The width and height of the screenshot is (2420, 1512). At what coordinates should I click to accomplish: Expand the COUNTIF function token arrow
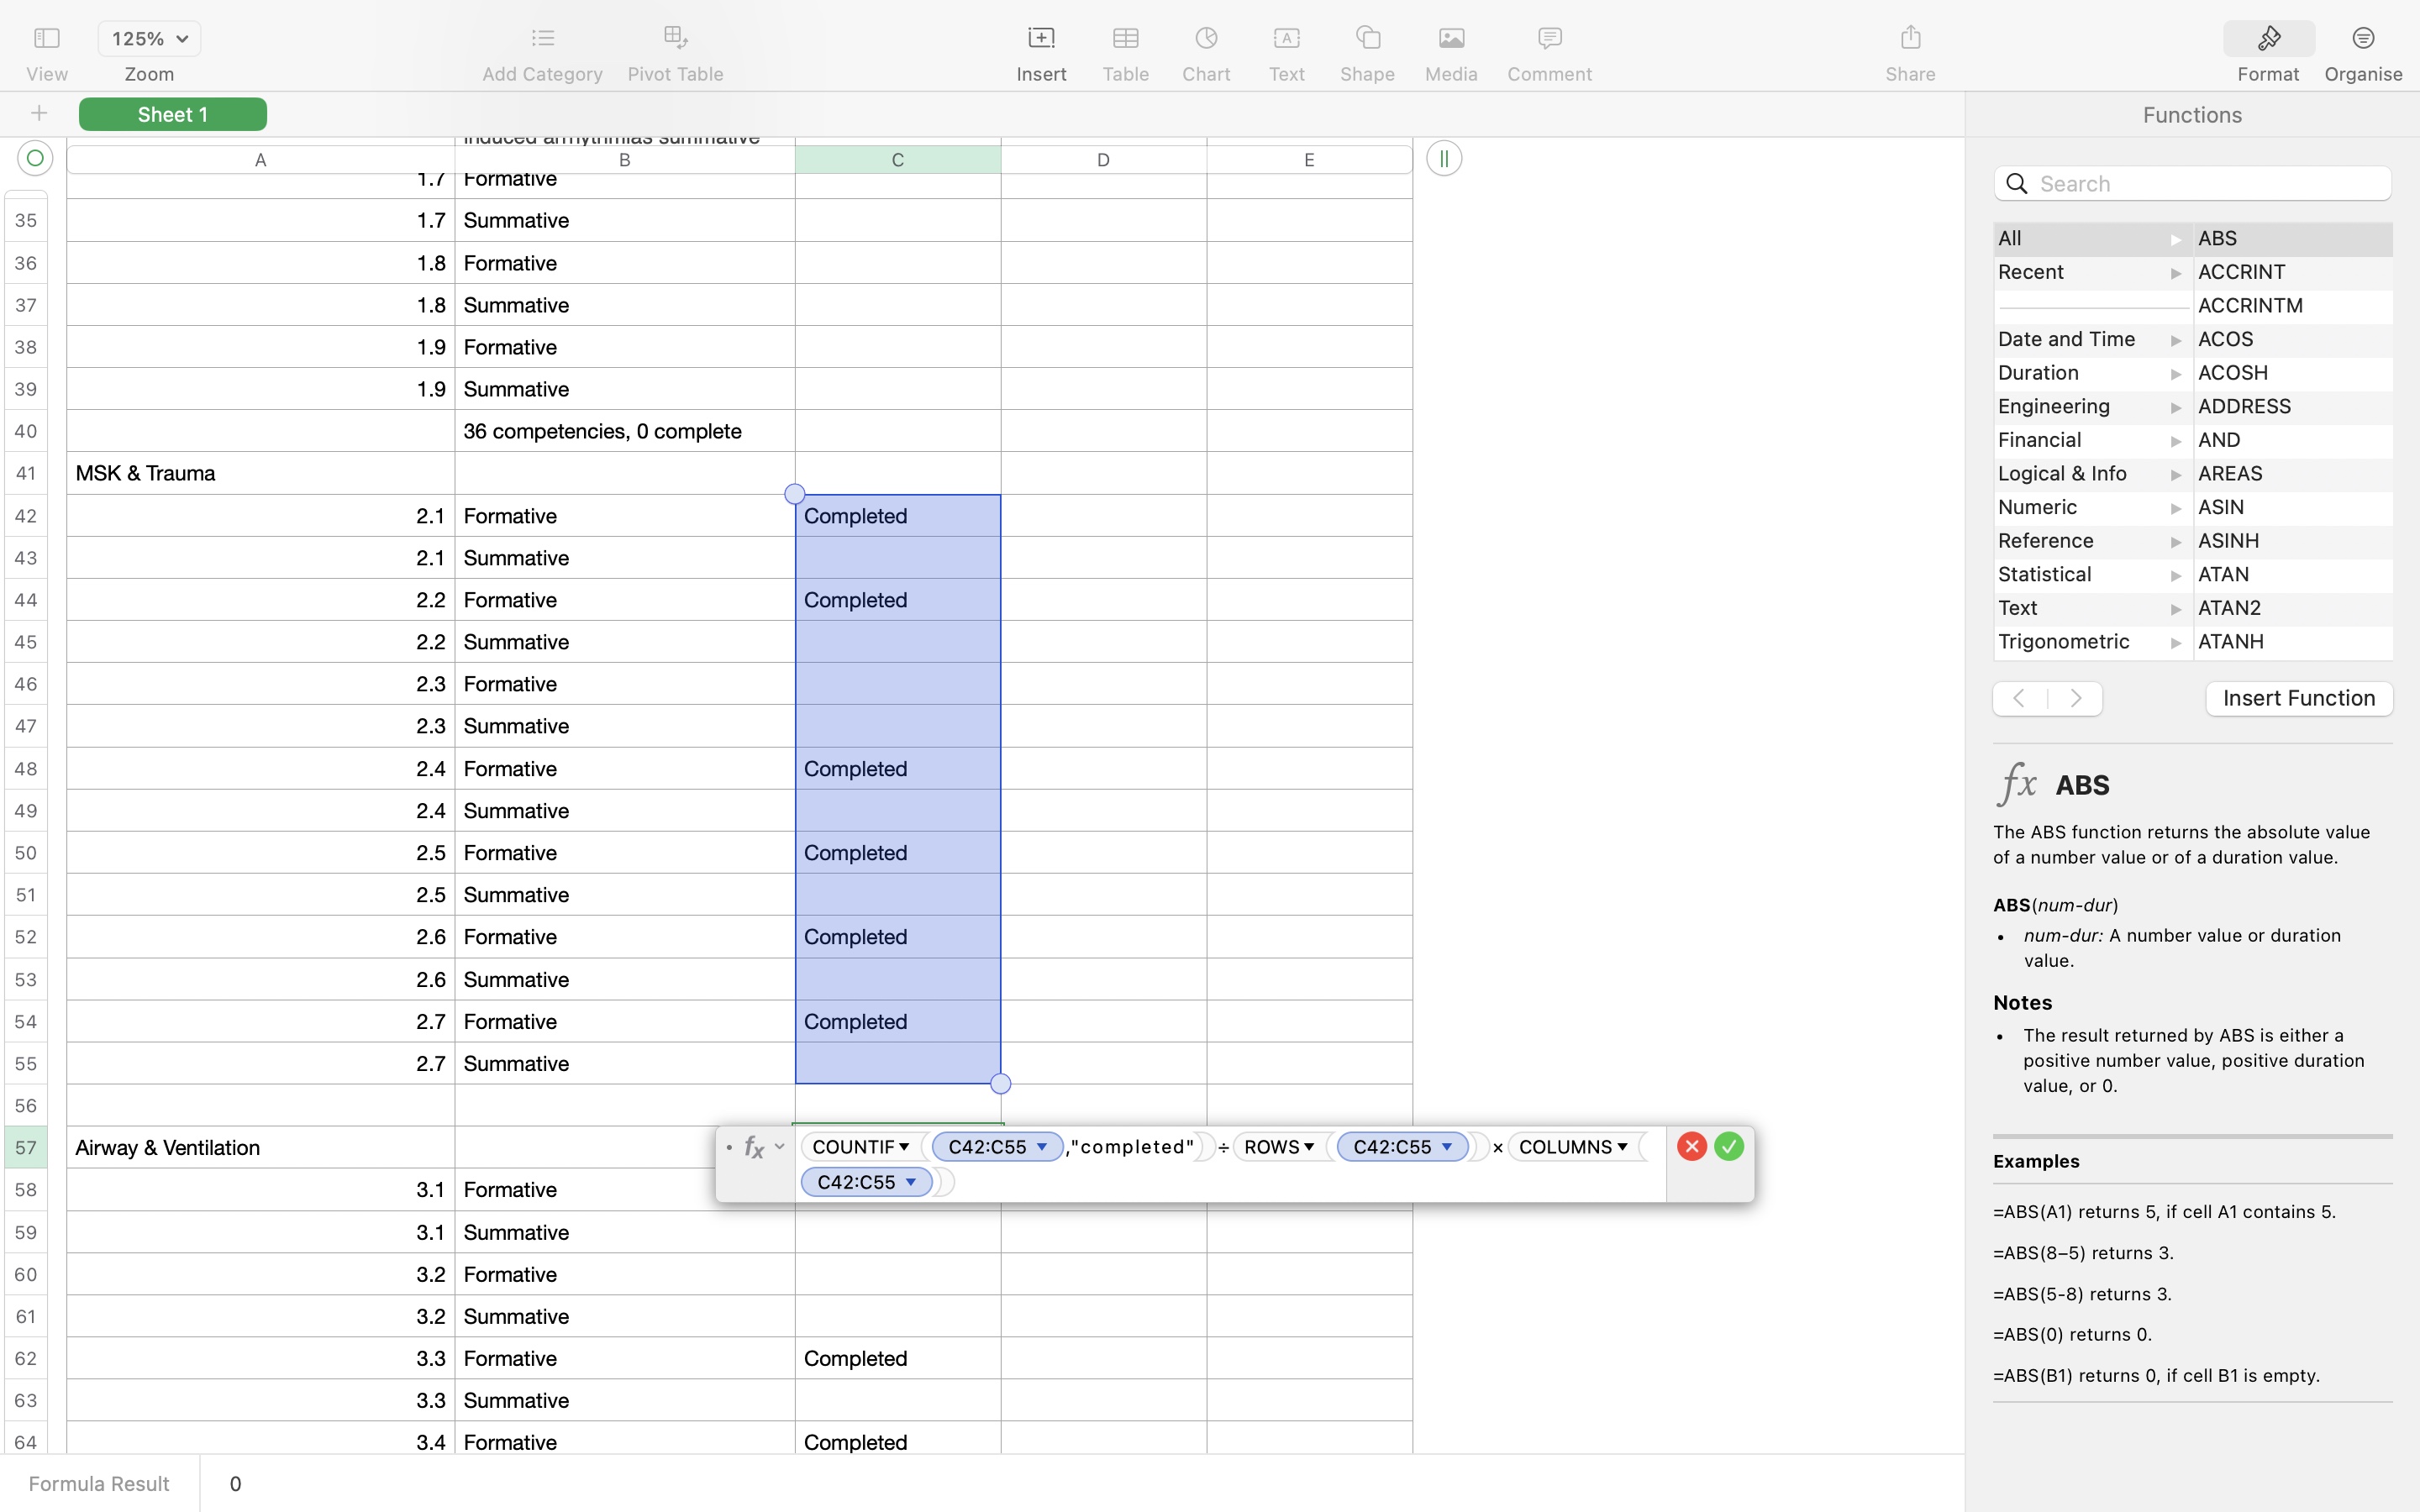click(904, 1147)
